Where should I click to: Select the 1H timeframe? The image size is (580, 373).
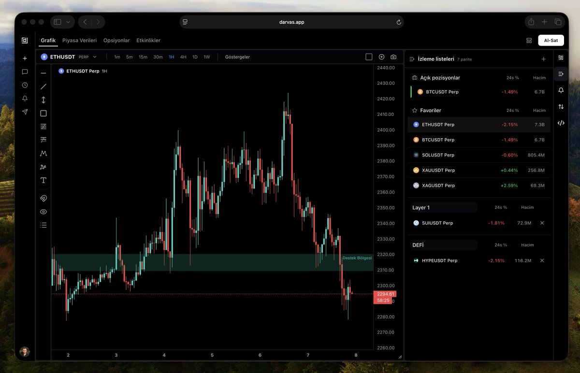point(172,57)
